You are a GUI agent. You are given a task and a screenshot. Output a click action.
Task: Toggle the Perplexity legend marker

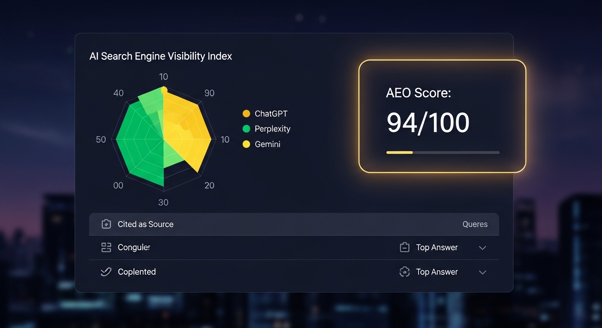[246, 129]
